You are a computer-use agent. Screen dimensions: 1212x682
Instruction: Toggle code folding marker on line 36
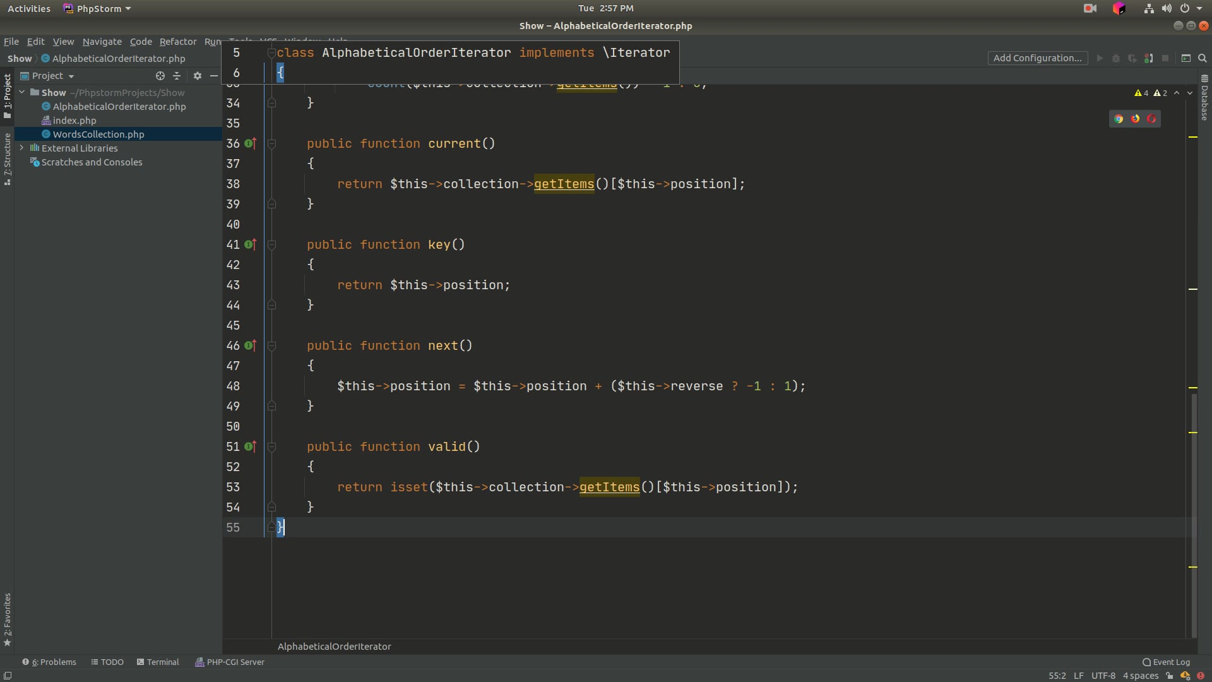tap(272, 143)
